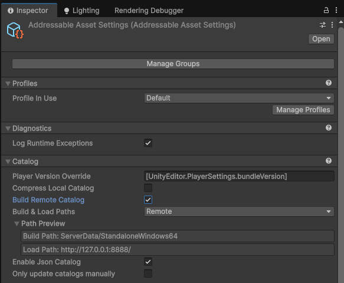Click the Profile In Use label
This screenshot has width=344, height=283.
[34, 98]
